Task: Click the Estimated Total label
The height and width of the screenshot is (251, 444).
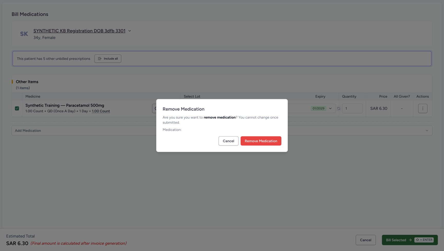Action: pyautogui.click(x=20, y=236)
